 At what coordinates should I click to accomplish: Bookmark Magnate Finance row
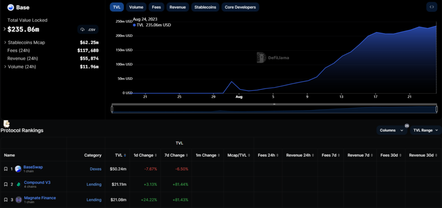click(x=6, y=200)
